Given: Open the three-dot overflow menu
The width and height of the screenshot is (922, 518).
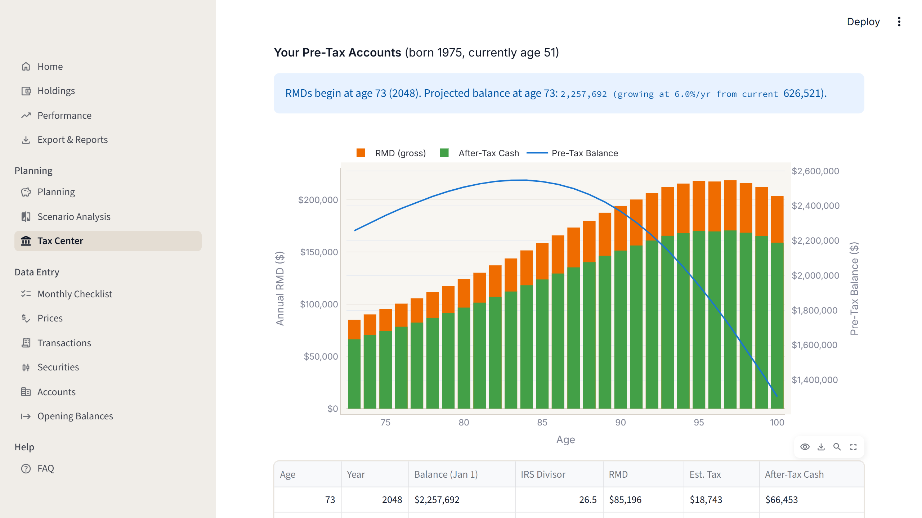Looking at the screenshot, I should pos(899,22).
